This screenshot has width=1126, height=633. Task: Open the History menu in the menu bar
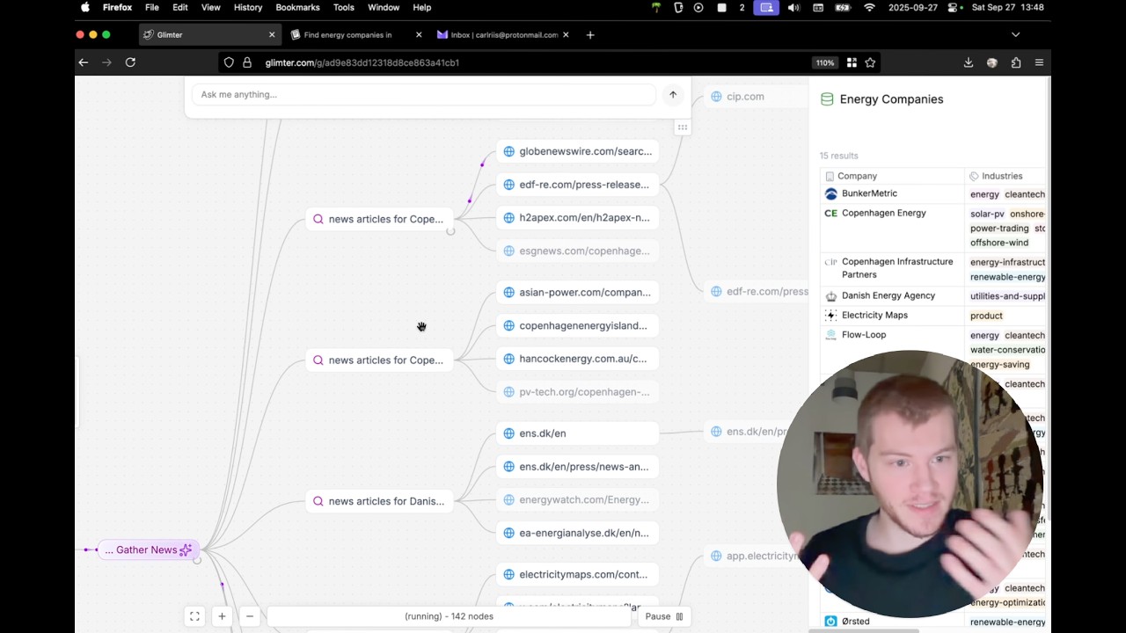[248, 8]
